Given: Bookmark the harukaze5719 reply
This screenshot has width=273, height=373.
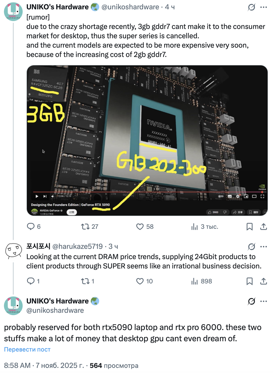Looking at the screenshot, I should point(249,281).
